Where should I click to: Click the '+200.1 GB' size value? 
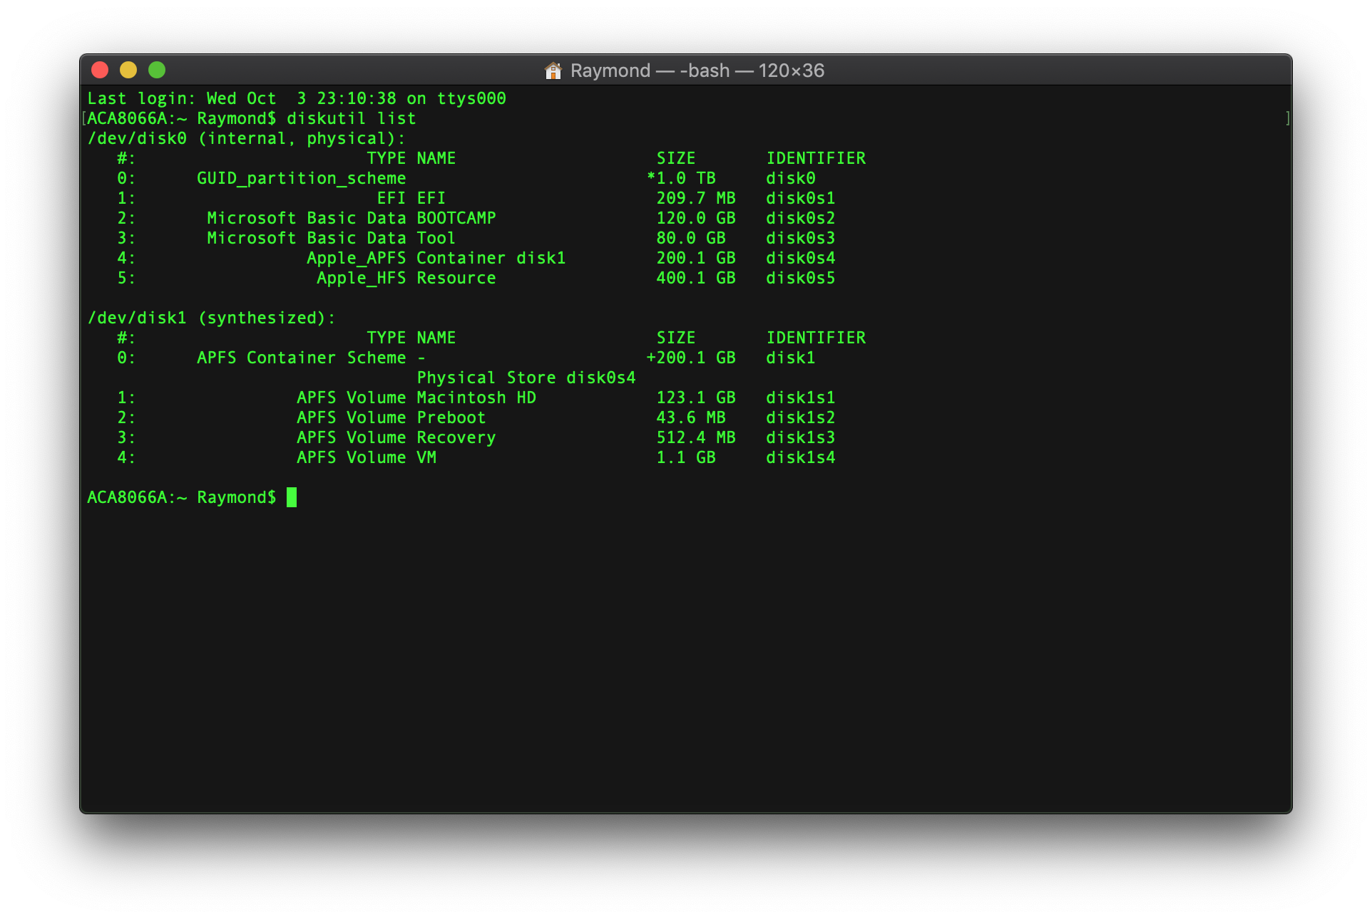click(691, 358)
